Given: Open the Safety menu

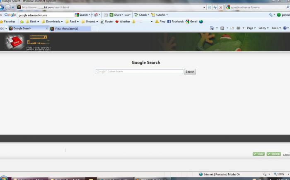Looking at the screenshot, I should tap(263, 28).
